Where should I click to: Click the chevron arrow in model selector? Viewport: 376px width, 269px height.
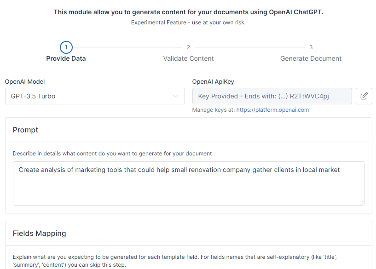pyautogui.click(x=175, y=96)
